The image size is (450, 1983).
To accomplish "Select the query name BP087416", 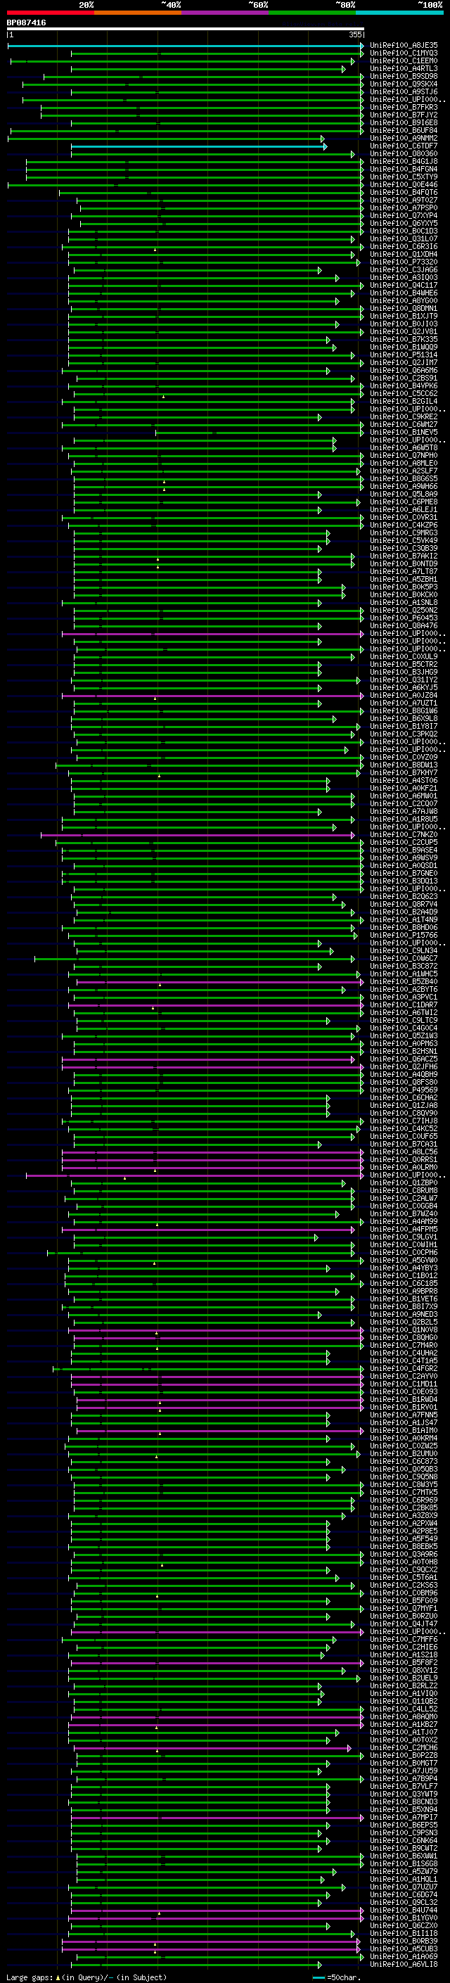I will (26, 23).
